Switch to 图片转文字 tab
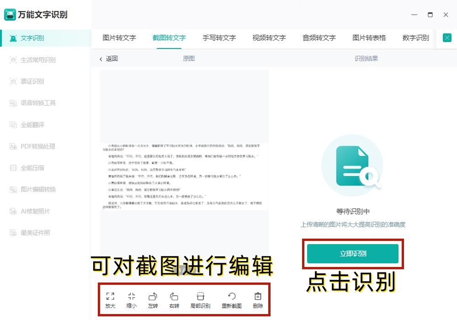Image resolution: width=457 pixels, height=320 pixels. coord(119,38)
